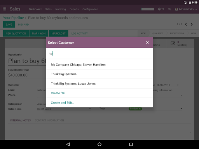Open the Quote(s) edit icon button
This screenshot has height=149, width=199.
coord(173,43)
